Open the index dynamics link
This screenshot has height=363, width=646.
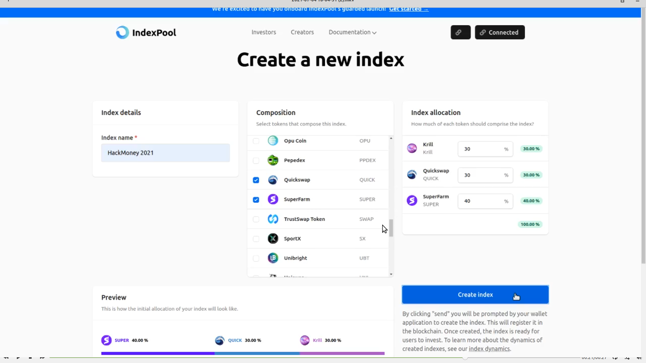489,349
